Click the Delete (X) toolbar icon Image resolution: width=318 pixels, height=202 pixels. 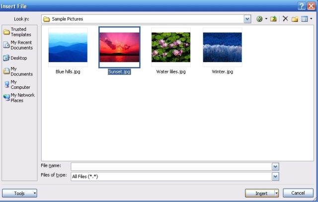(285, 19)
